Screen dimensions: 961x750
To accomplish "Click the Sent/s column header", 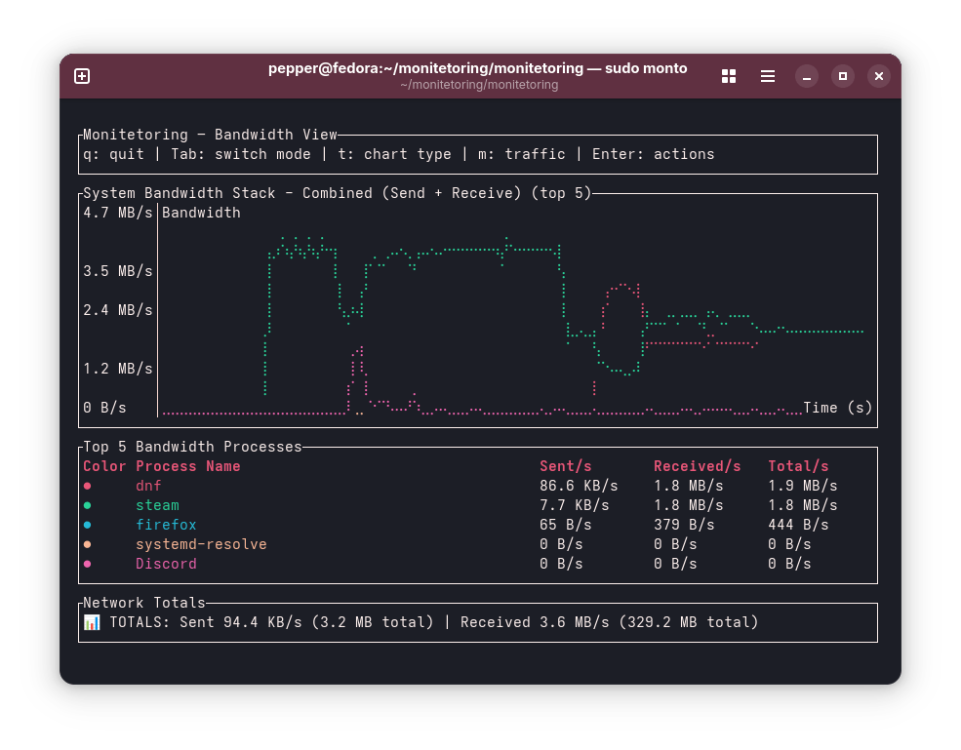I will pos(566,466).
